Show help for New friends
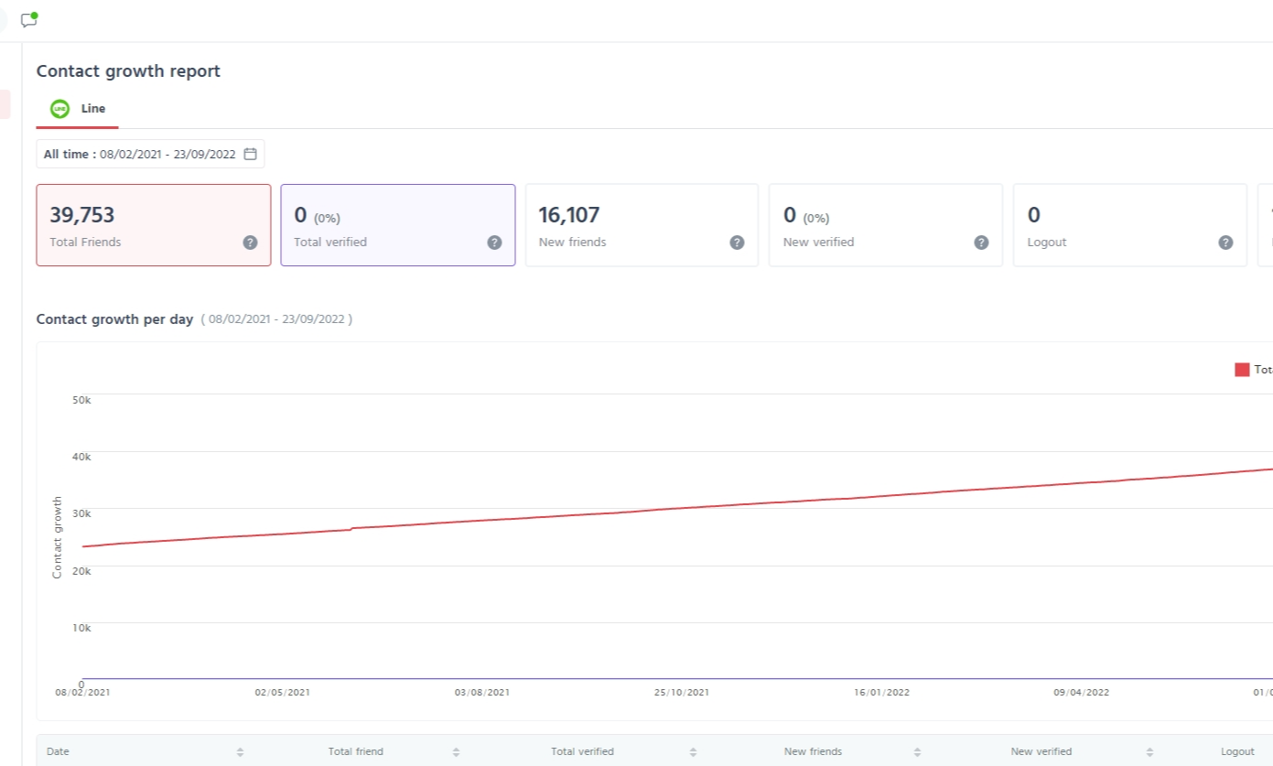The height and width of the screenshot is (766, 1273). [x=737, y=243]
